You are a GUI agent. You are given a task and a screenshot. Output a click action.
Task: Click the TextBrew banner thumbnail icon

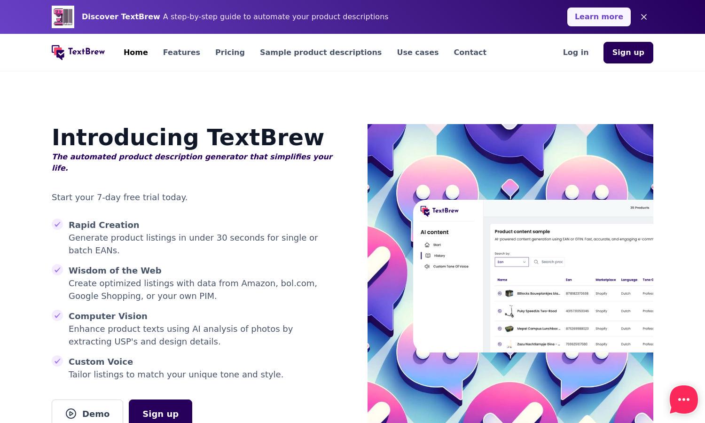(x=63, y=17)
